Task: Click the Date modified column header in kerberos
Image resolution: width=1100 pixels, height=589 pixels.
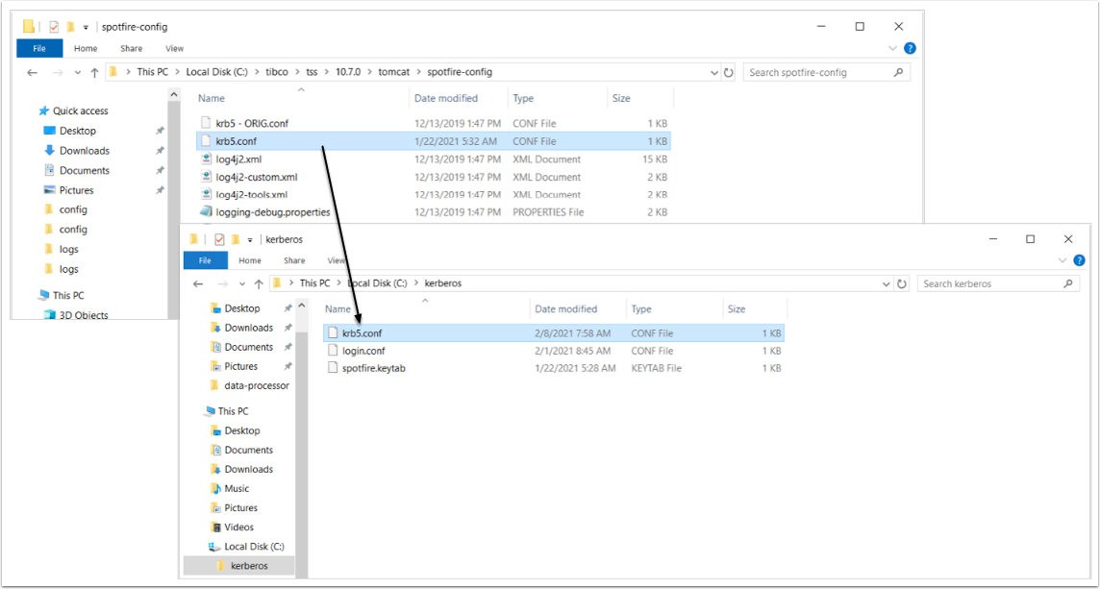Action: [565, 309]
